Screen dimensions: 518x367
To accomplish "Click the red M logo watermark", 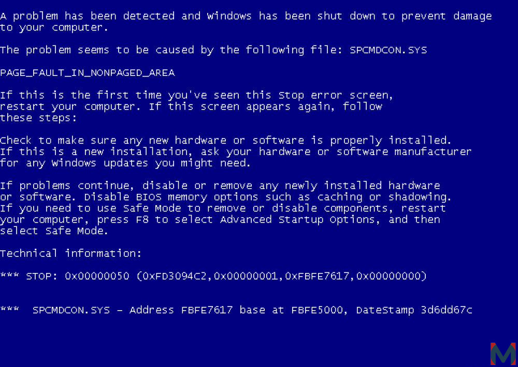I will [503, 354].
